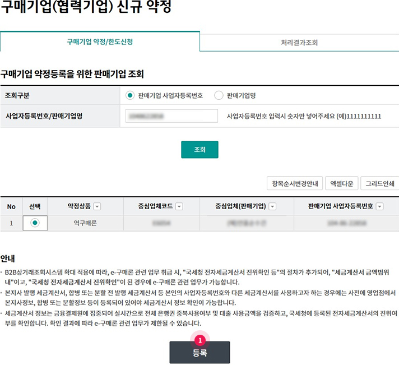Image resolution: width=399 pixels, height=365 pixels.
Task: Toggle the row 1 선택 radio button
Action: (x=35, y=223)
